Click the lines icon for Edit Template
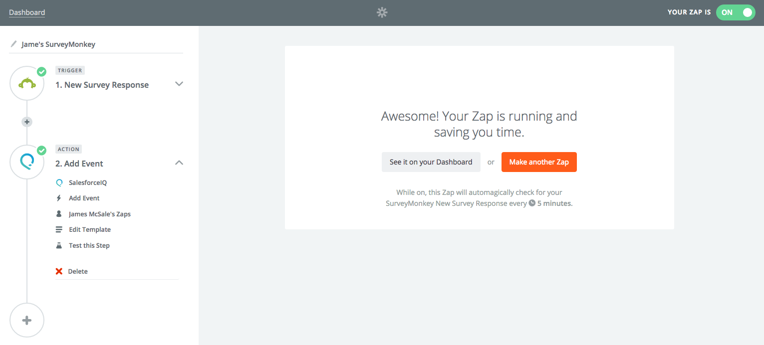 tap(59, 230)
